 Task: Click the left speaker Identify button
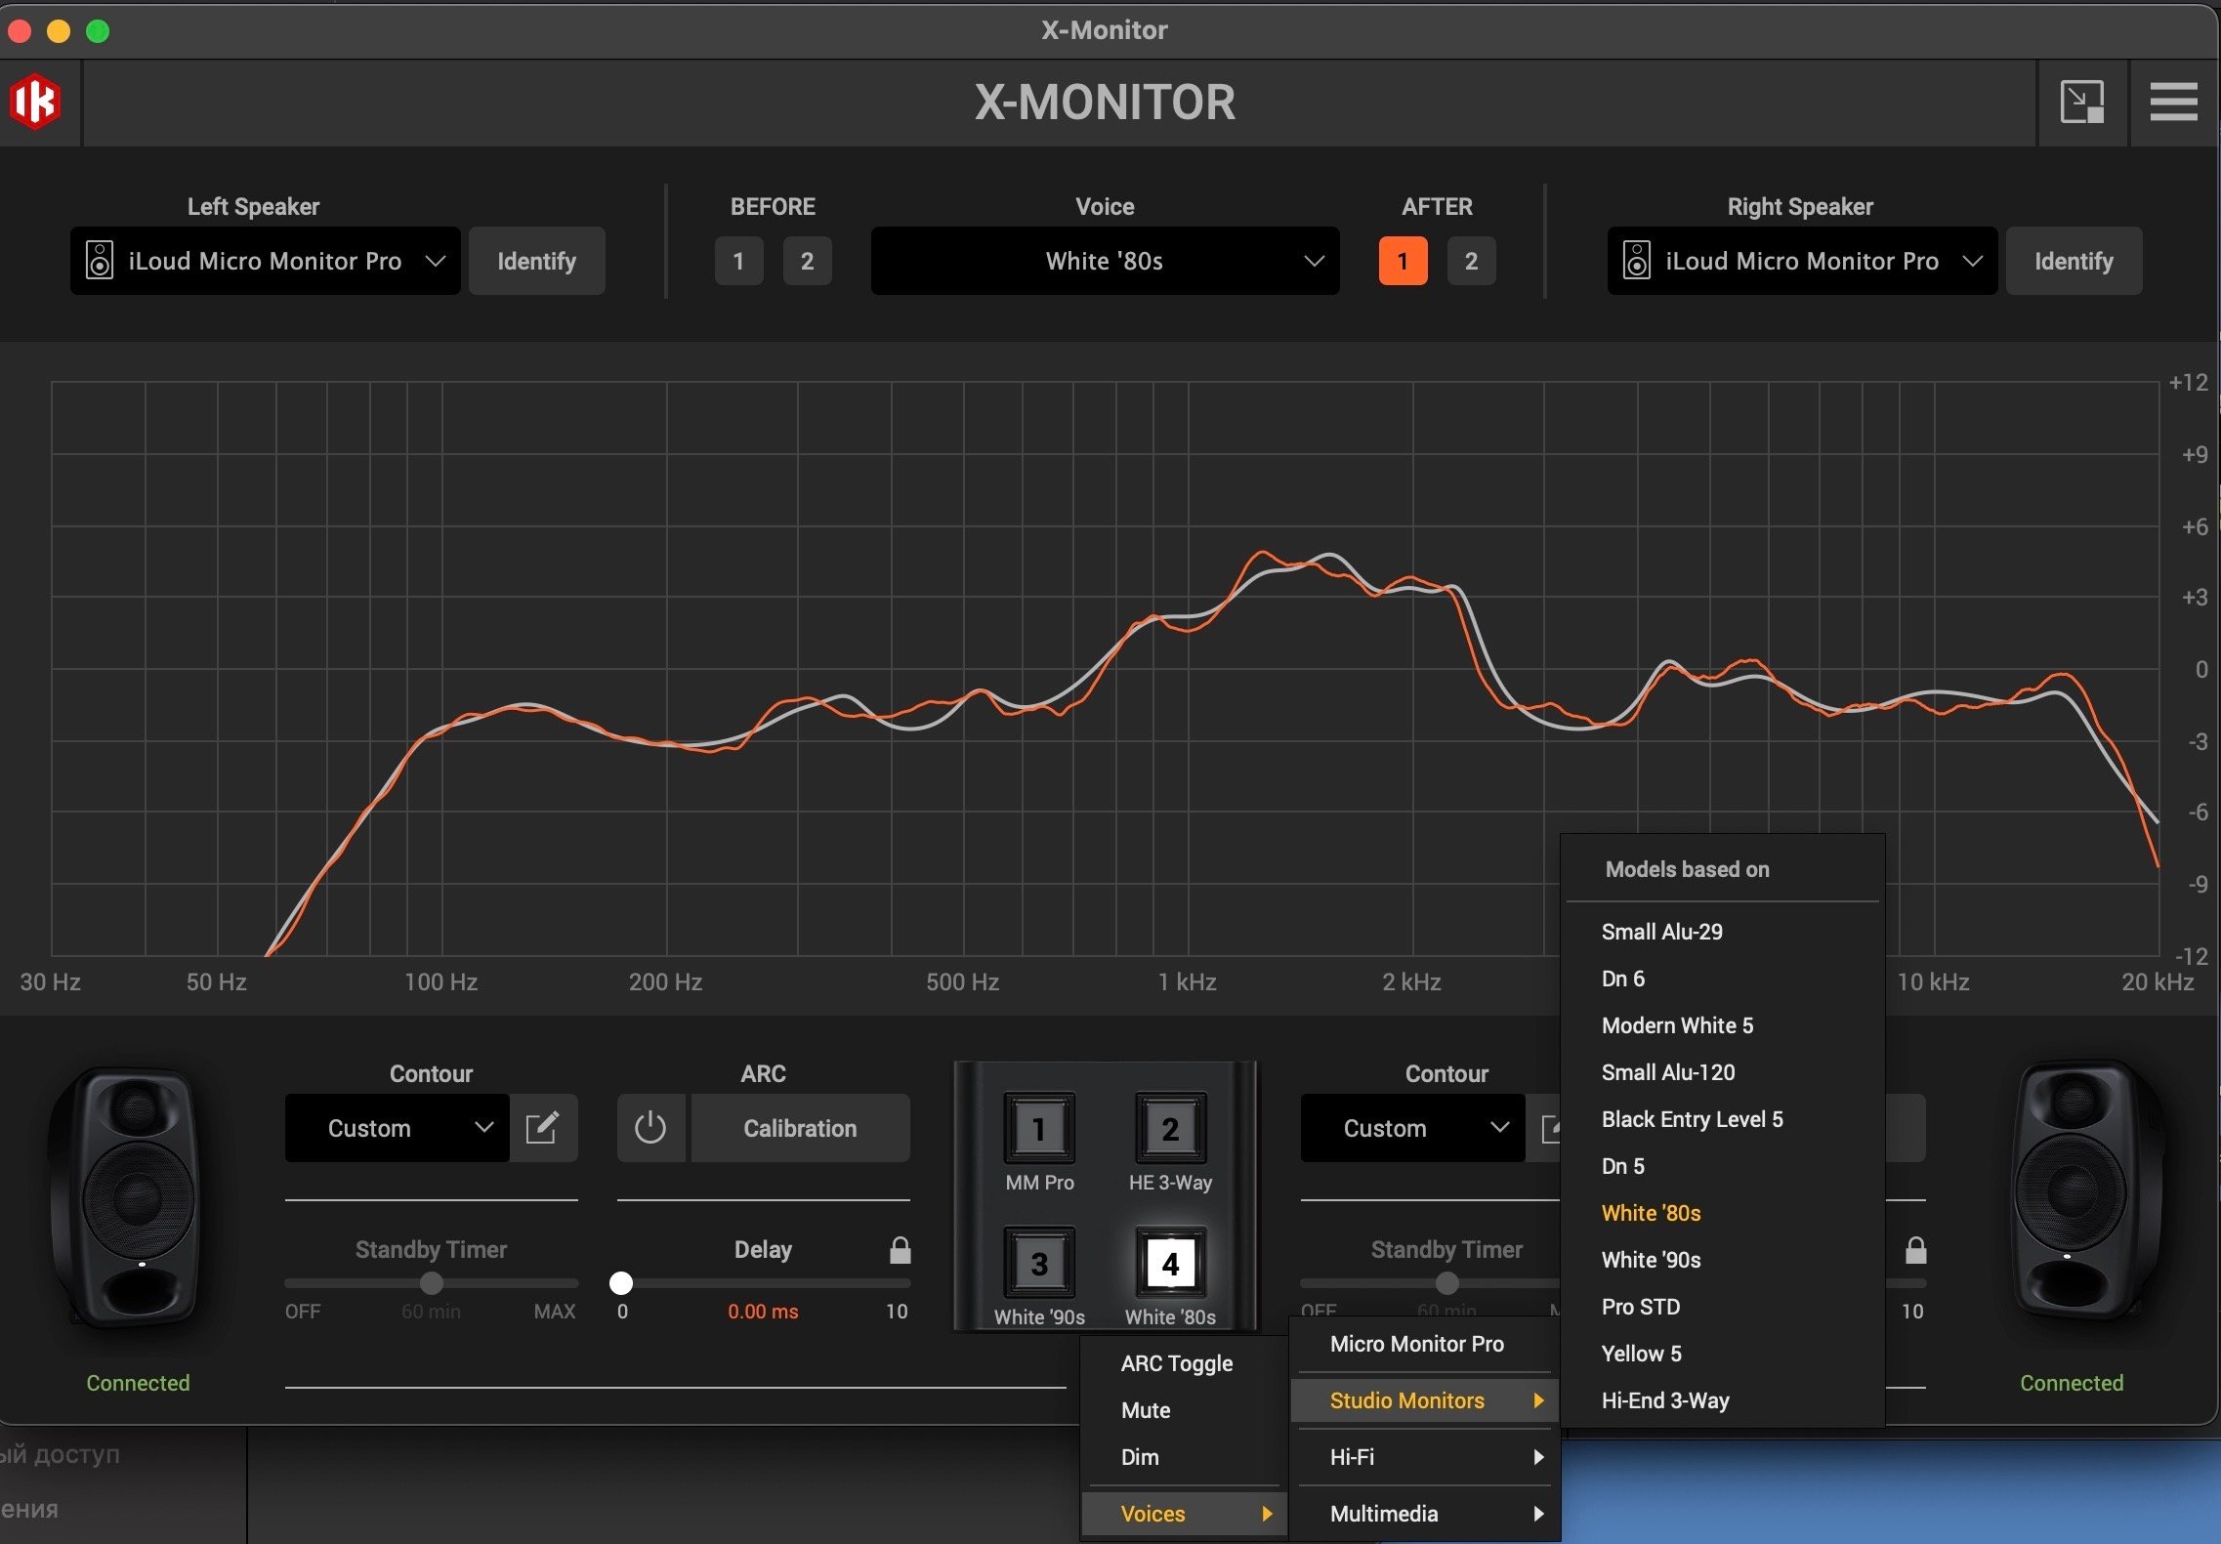[x=536, y=261]
